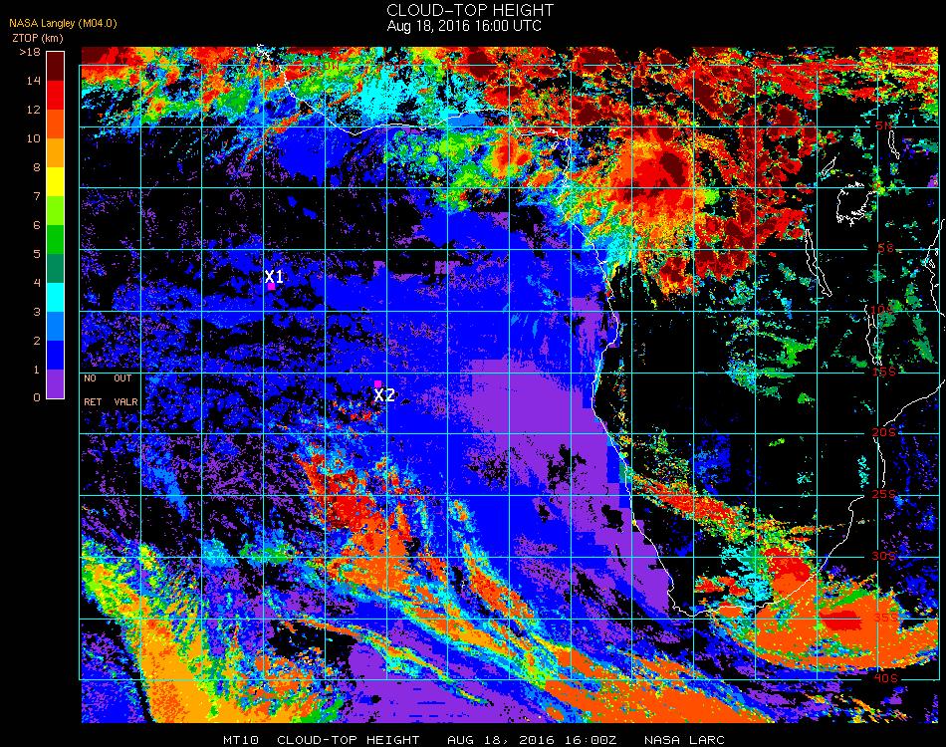Click the cyan 3–4 km legend swatch

(56, 298)
